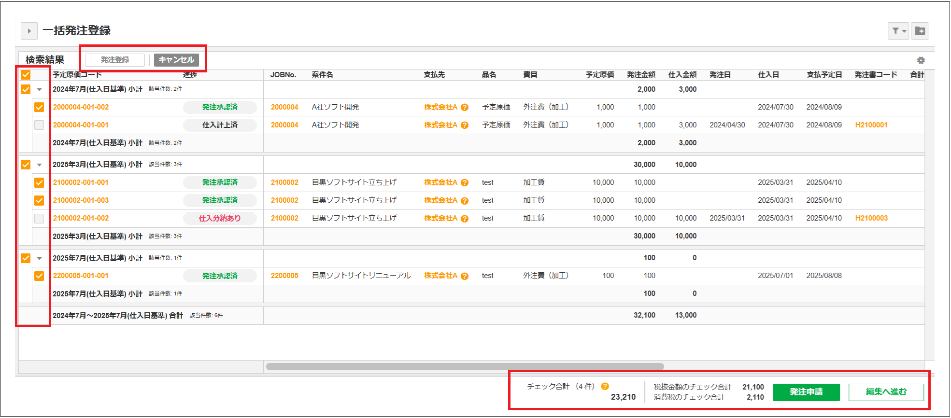Uncheck row 2100002-001-001 checkbox
The width and height of the screenshot is (951, 418).
pos(39,182)
